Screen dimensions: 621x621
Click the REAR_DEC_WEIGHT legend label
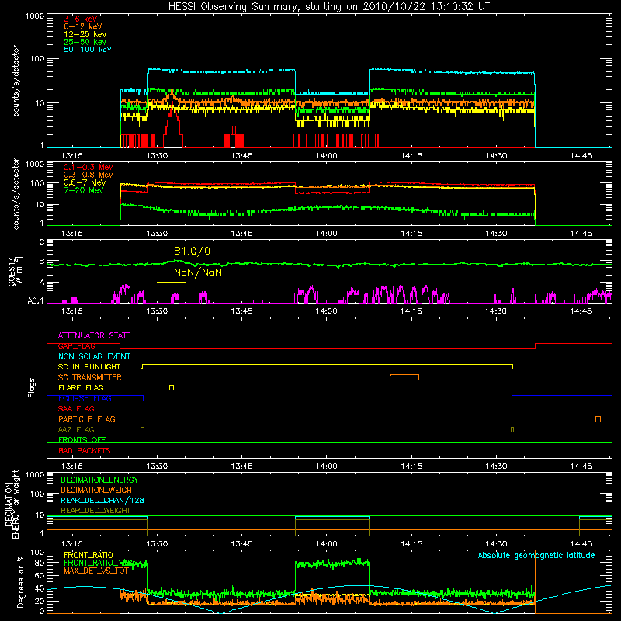click(x=95, y=511)
